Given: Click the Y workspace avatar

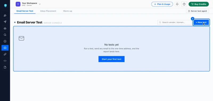Looking at the screenshot, I should pos(18,4).
